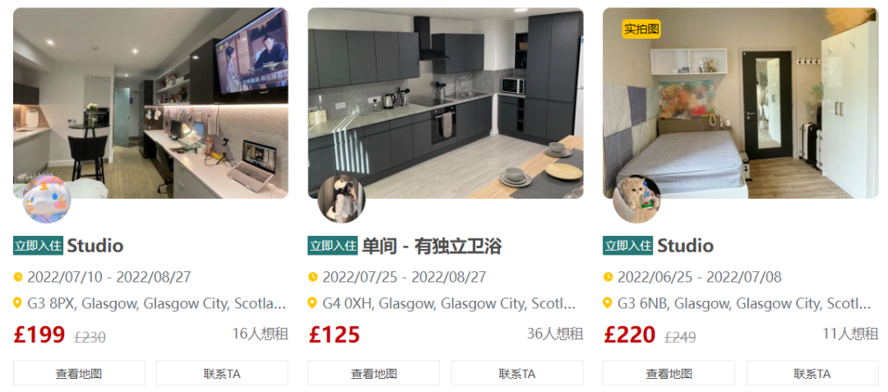Click 查看地图 button under the £199 Studio
Viewport: 888px width, 392px height.
pyautogui.click(x=79, y=373)
